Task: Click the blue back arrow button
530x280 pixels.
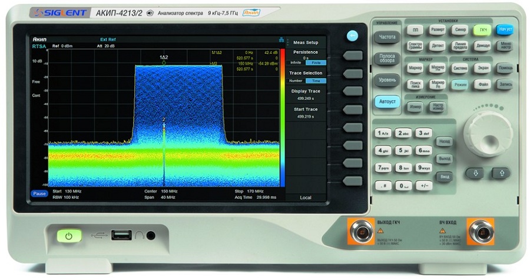Action: [353, 36]
